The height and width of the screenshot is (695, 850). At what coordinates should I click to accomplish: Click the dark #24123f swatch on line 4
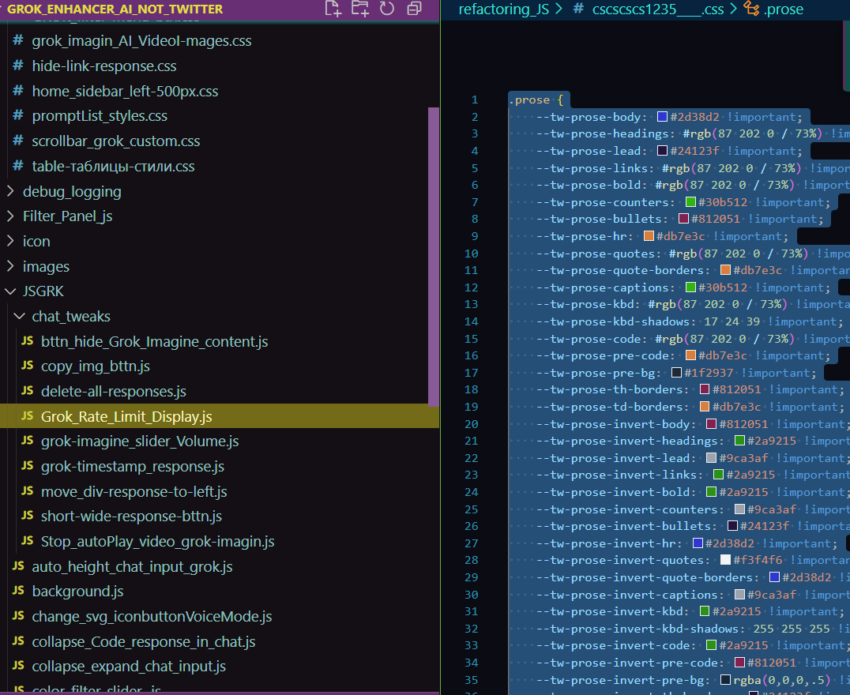[x=662, y=151]
